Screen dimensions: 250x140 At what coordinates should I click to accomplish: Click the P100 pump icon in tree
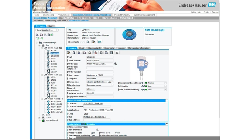click(48, 61)
